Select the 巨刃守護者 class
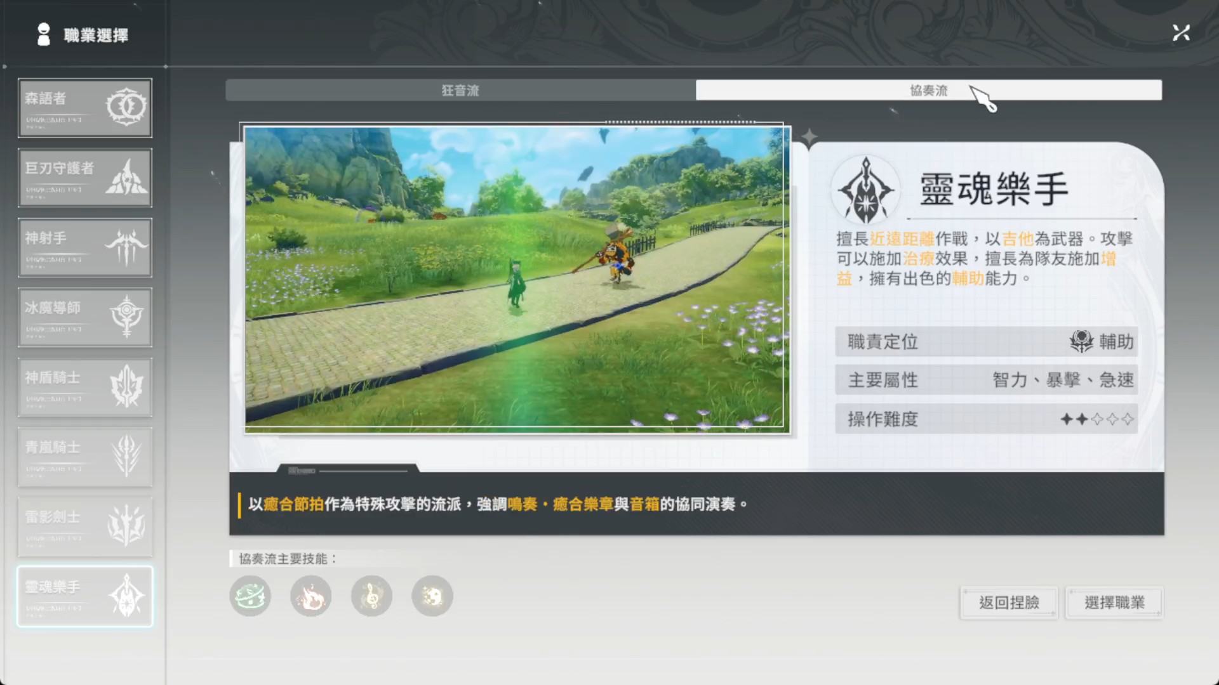This screenshot has height=685, width=1219. click(85, 178)
